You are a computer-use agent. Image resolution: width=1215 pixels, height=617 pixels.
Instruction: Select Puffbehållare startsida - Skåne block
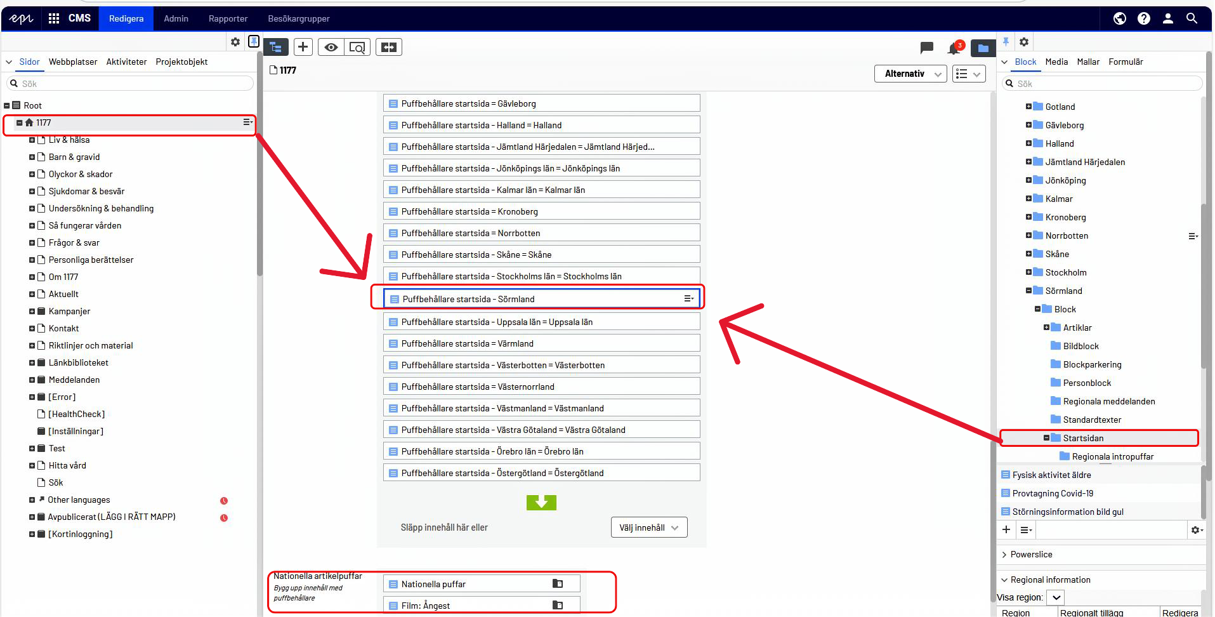541,255
